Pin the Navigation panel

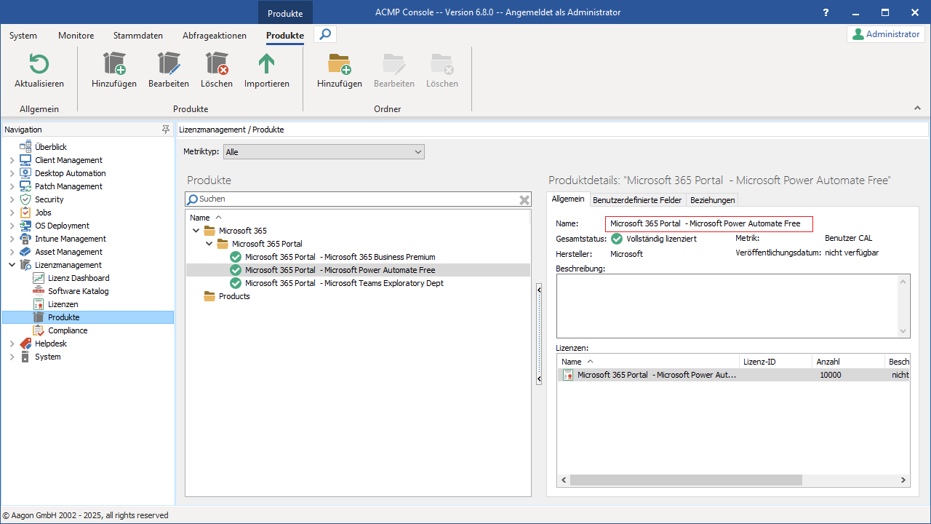(x=165, y=130)
